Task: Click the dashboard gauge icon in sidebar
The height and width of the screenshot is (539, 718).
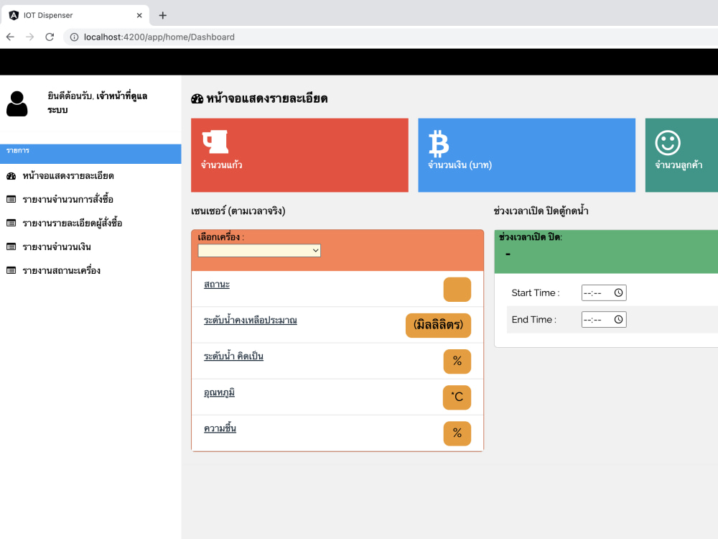Action: pos(11,176)
